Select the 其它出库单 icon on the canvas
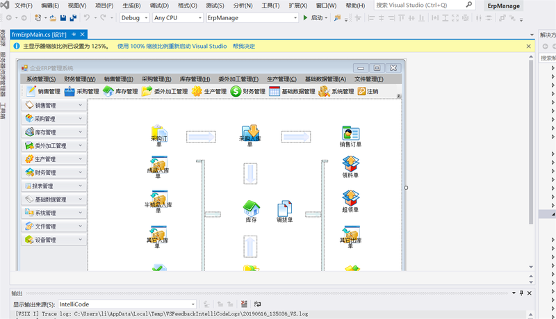Screen dimensions: 556x319 pyautogui.click(x=351, y=237)
